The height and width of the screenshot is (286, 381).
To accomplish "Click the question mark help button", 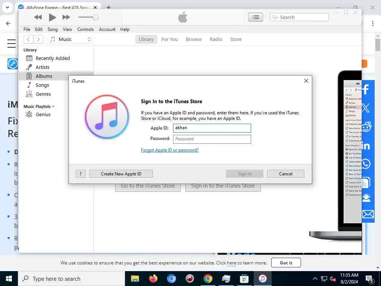I will (80, 174).
